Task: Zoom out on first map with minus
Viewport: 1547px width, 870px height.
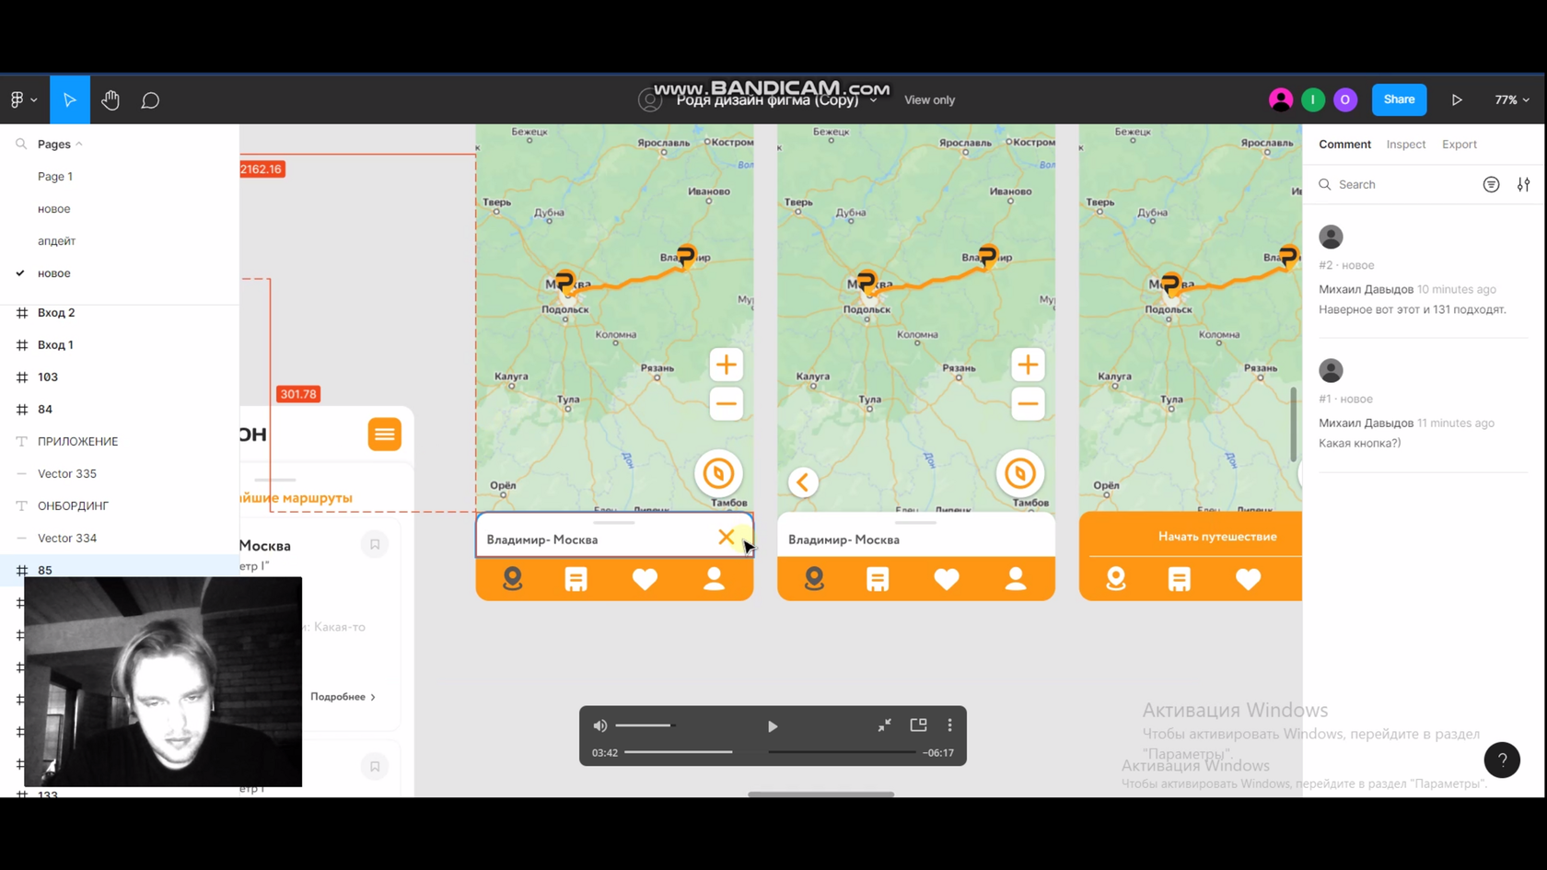Action: click(727, 403)
